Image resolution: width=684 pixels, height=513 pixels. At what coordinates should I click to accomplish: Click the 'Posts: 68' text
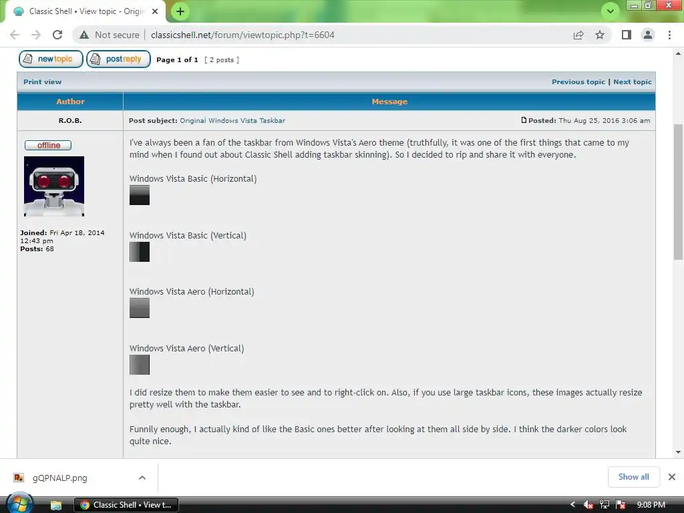(x=37, y=248)
